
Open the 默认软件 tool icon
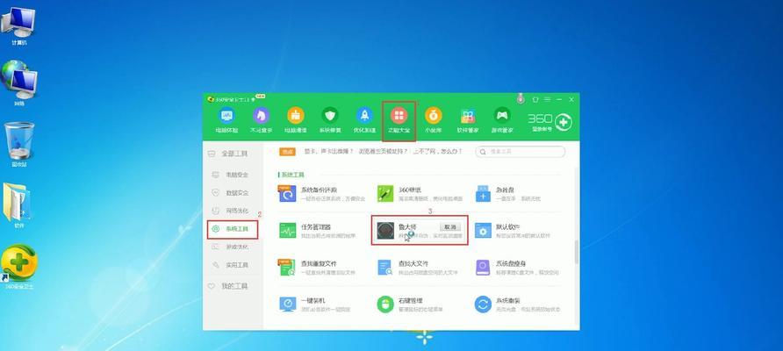coord(483,230)
